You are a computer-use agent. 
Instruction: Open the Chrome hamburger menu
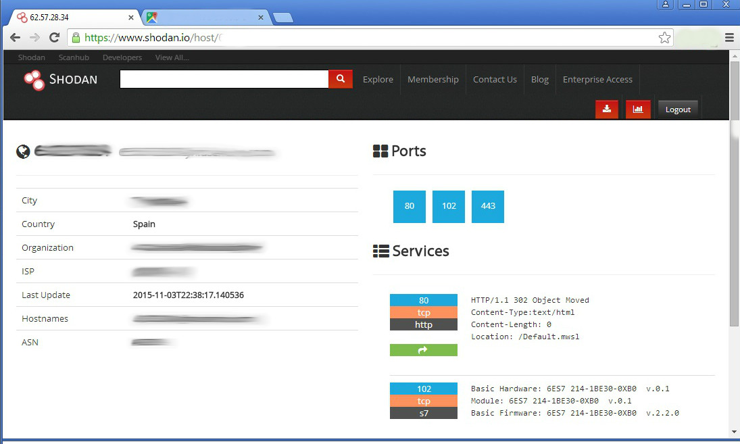pyautogui.click(x=730, y=37)
